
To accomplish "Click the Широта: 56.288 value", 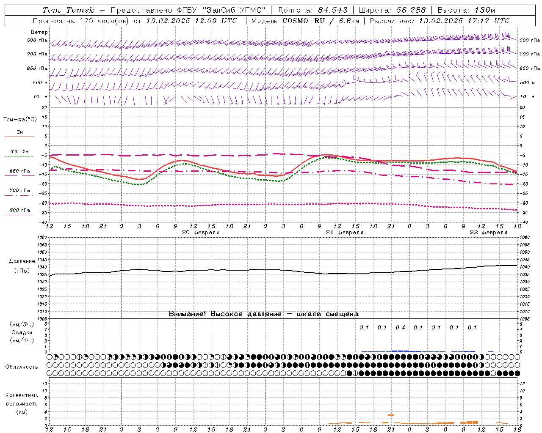I will click(x=392, y=10).
